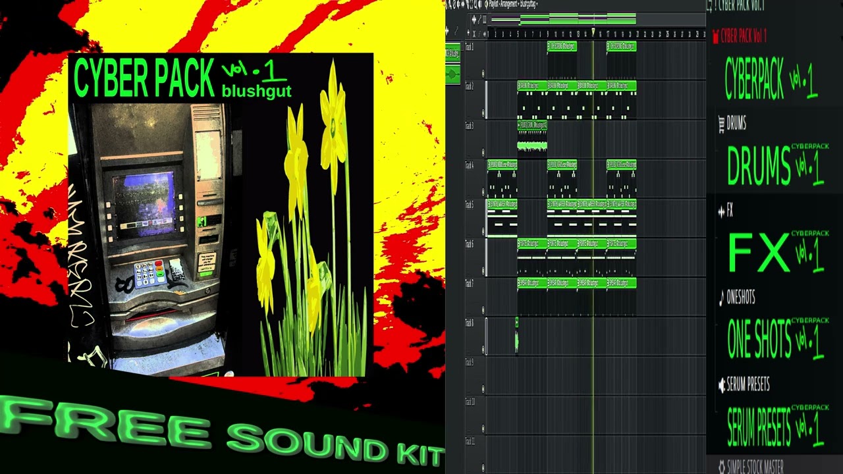Screen dimensions: 843x474
Task: Select the Track 9 header label
Action: (x=470, y=363)
